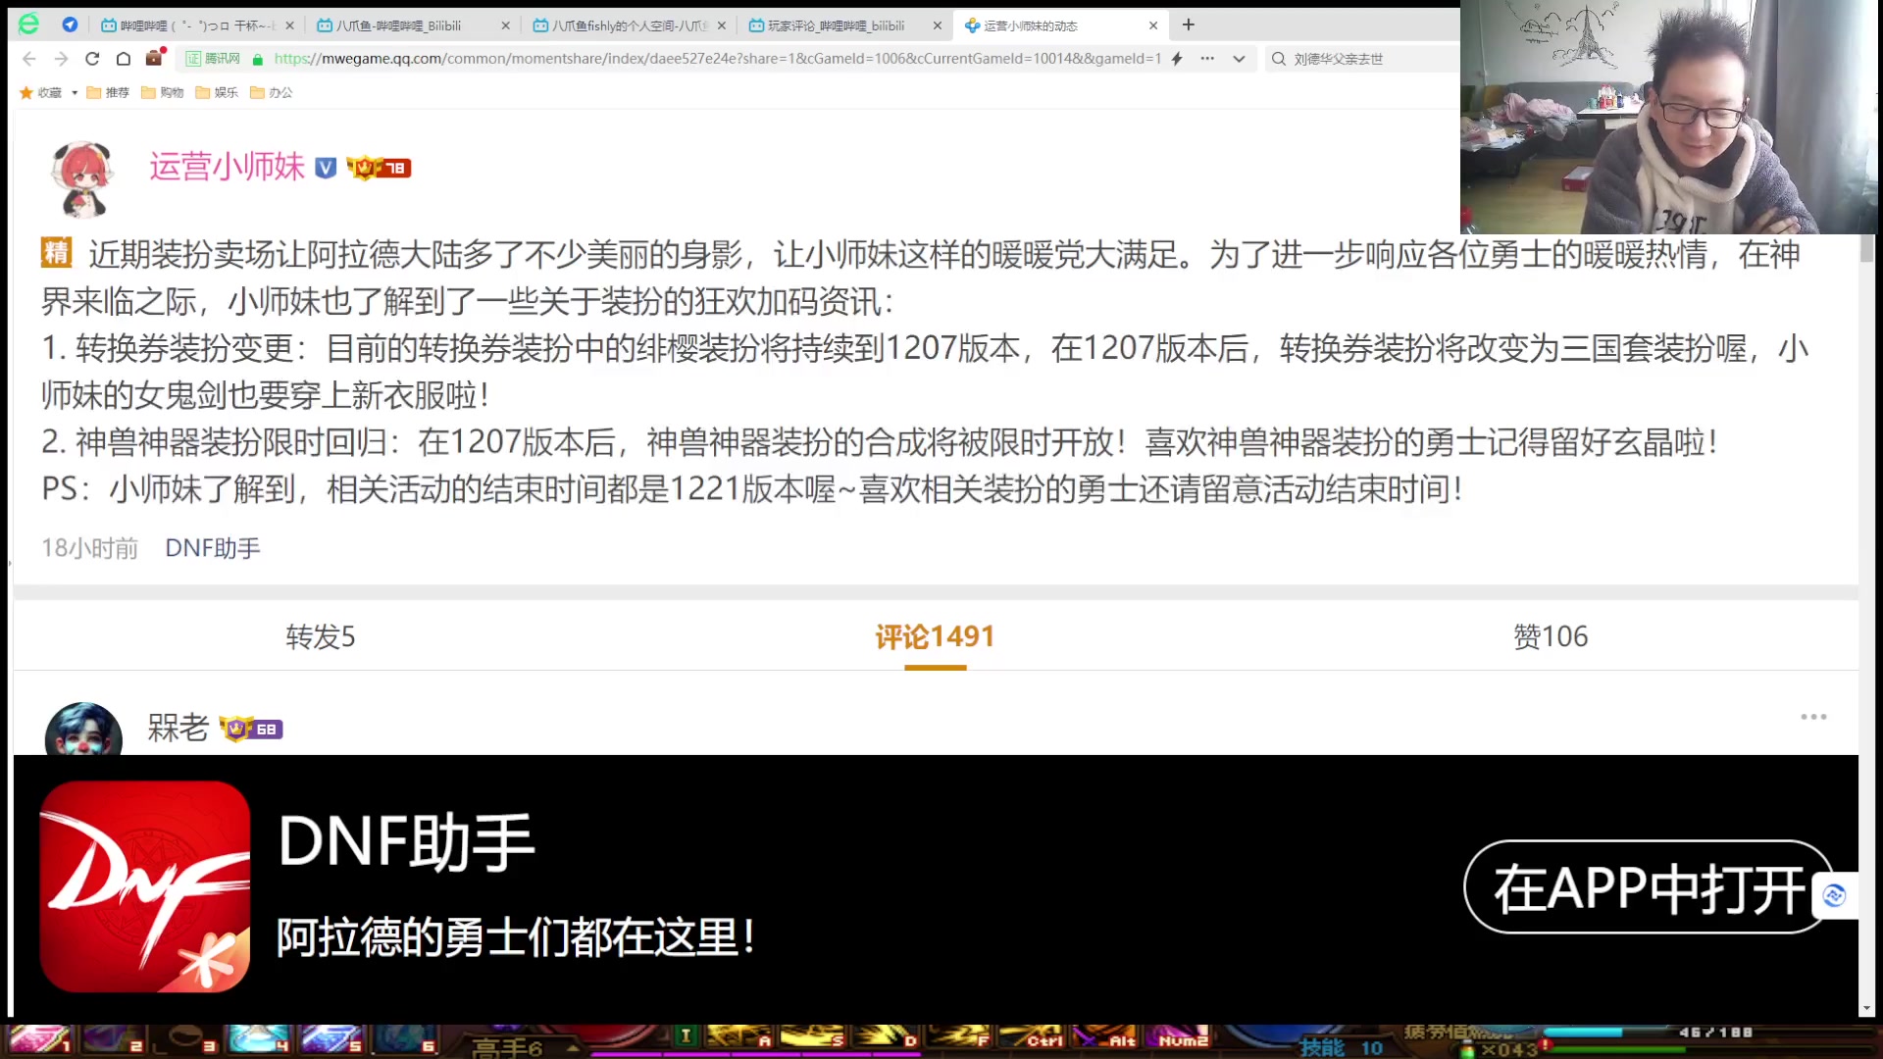Screen dimensions: 1883x1059
Task: Click the green padlock security icon
Action: point(258,59)
